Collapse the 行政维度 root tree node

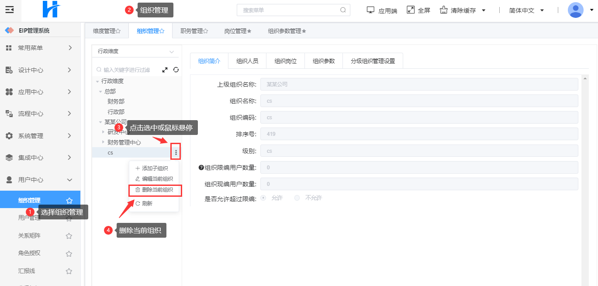[97, 81]
